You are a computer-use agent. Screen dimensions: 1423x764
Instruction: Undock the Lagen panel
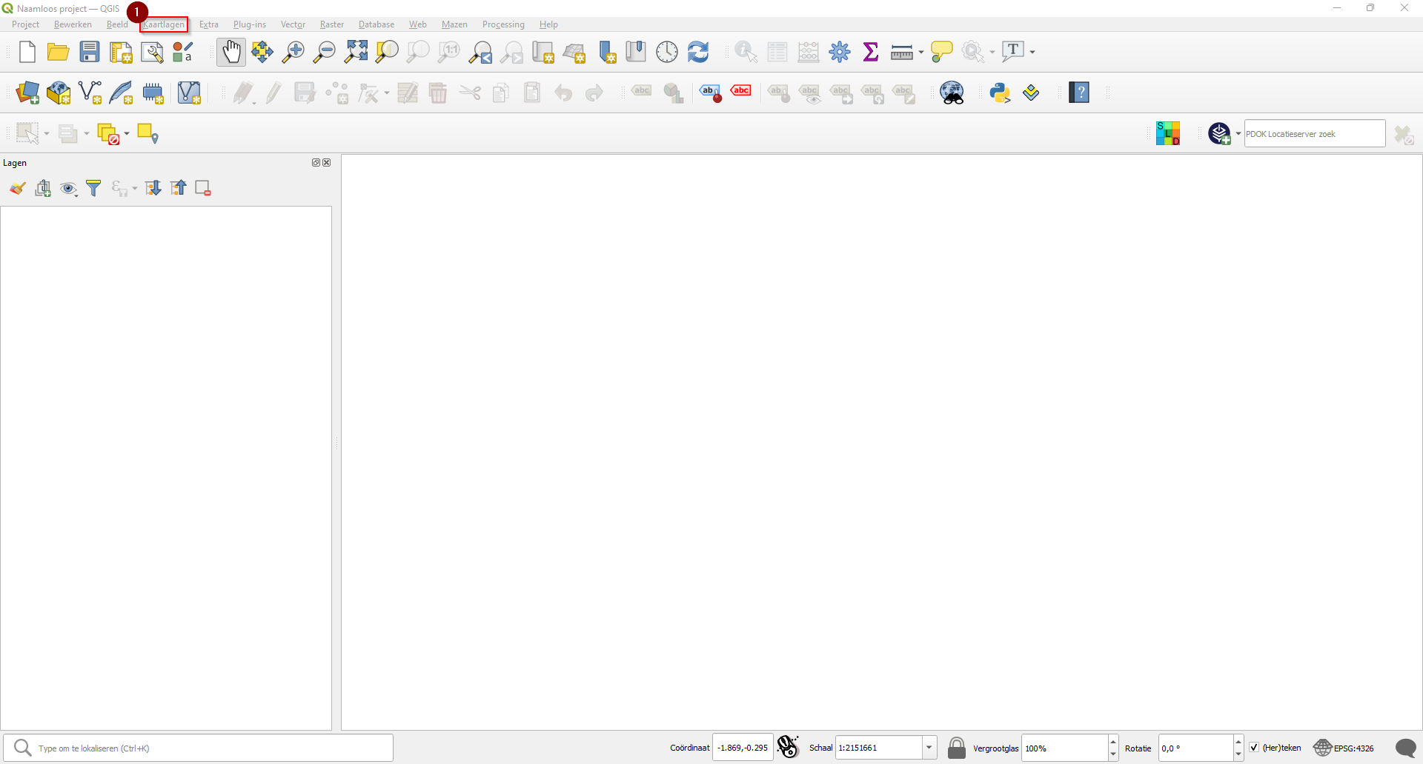tap(316, 163)
